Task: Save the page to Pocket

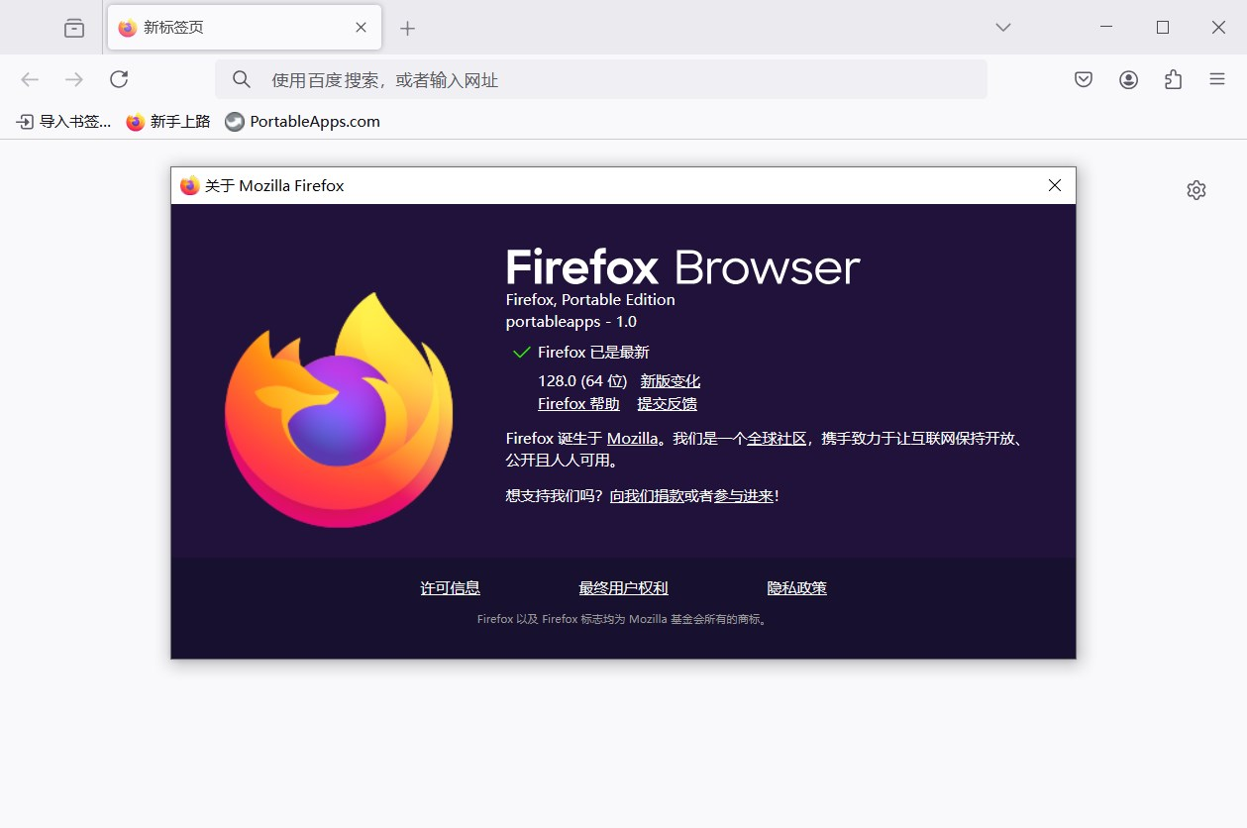Action: (1083, 79)
